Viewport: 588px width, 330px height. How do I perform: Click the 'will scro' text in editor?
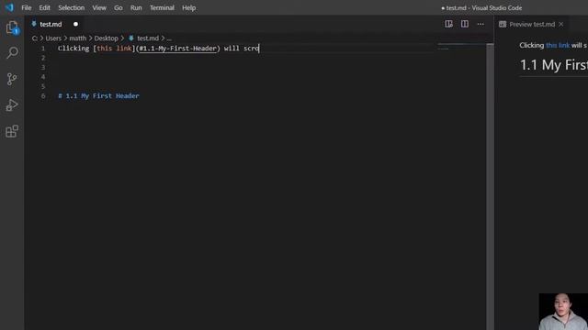coord(242,49)
